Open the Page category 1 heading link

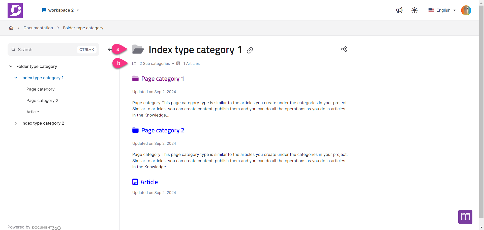click(163, 79)
